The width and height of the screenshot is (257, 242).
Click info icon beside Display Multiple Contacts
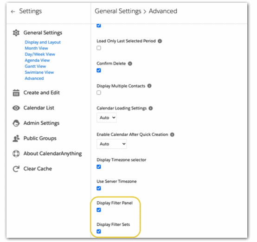click(149, 86)
